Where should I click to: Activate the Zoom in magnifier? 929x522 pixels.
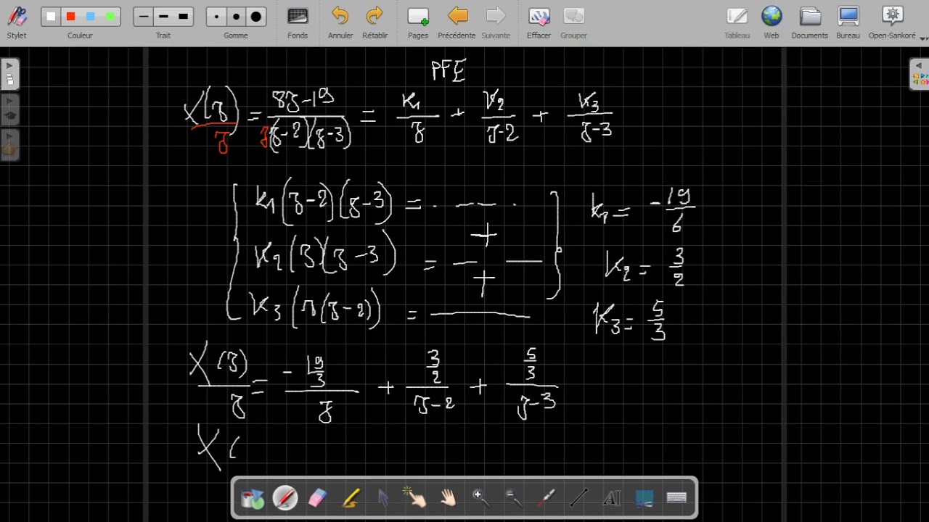click(481, 498)
